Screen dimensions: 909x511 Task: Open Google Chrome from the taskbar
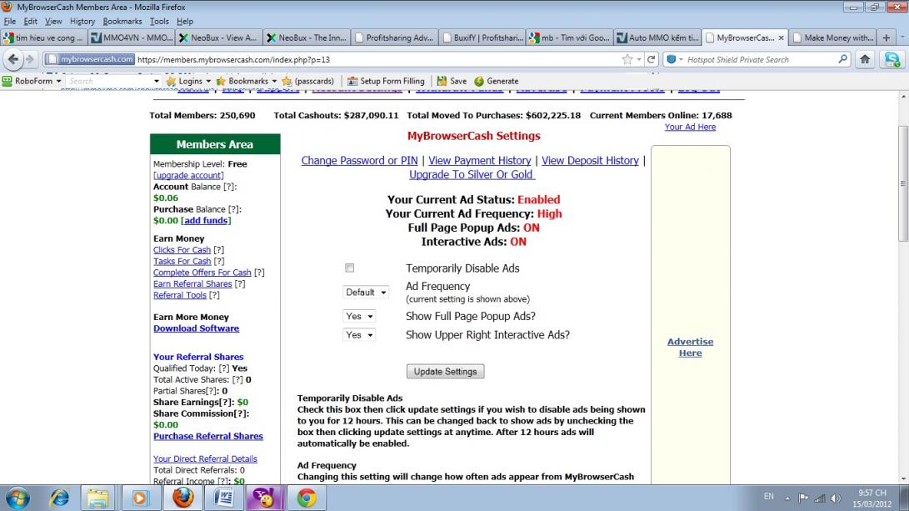point(307,498)
